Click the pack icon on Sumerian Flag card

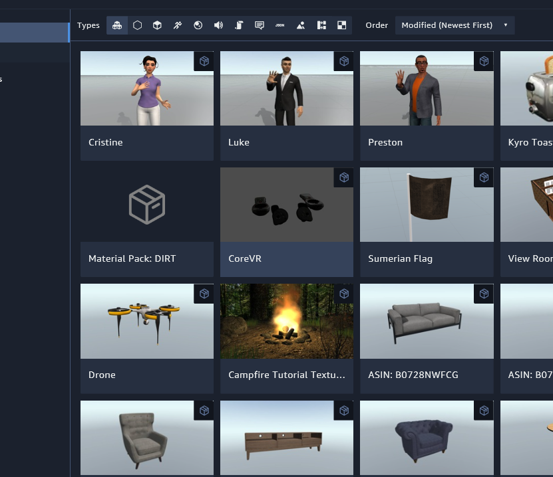pos(484,177)
